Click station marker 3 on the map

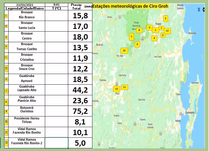coord(166,19)
